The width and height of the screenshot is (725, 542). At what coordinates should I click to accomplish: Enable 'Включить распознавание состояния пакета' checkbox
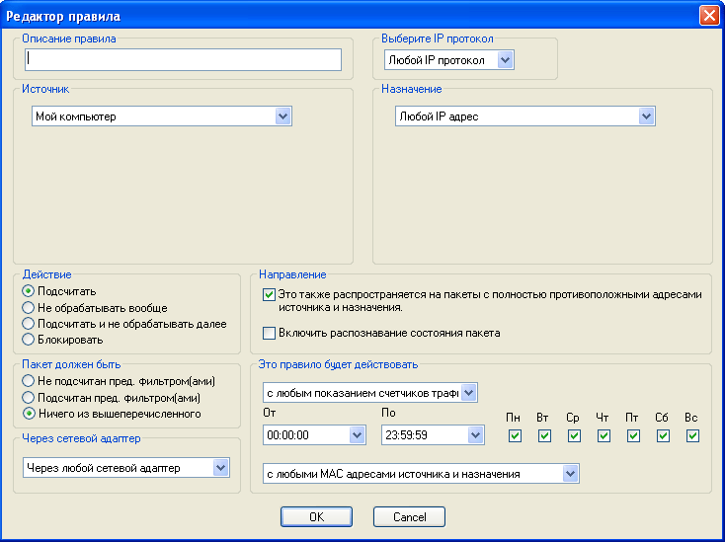(x=269, y=333)
